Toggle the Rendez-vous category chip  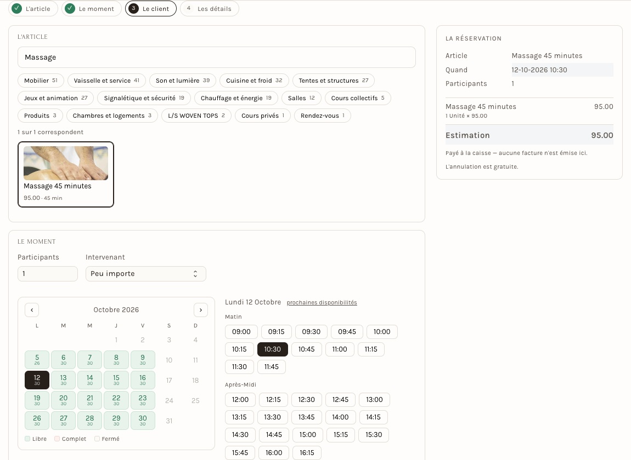tap(322, 116)
